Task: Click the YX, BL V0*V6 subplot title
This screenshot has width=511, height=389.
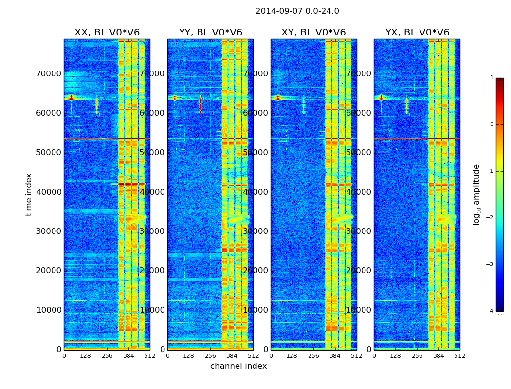Action: pos(417,32)
